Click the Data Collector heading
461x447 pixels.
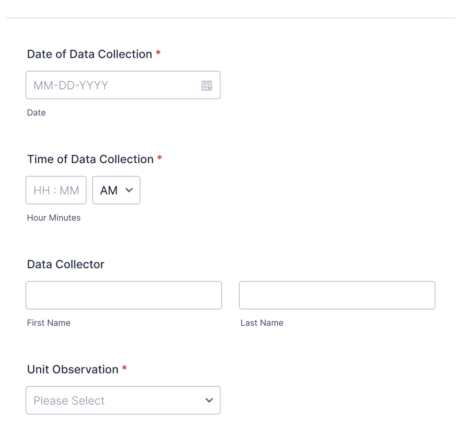click(x=65, y=264)
